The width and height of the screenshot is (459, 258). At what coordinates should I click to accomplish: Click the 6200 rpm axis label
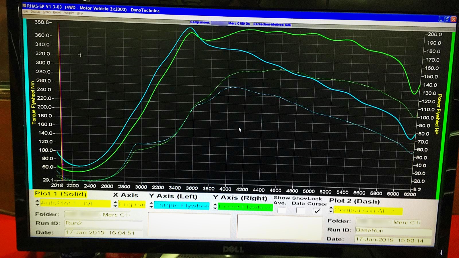pos(410,194)
